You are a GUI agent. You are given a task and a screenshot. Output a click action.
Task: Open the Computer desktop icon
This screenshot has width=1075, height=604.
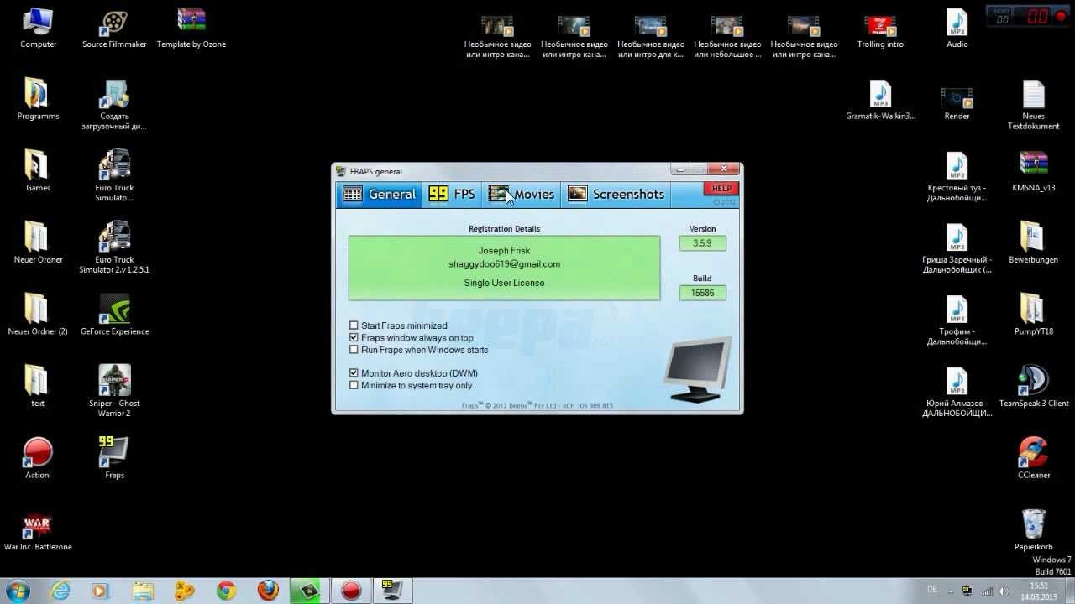click(x=38, y=29)
